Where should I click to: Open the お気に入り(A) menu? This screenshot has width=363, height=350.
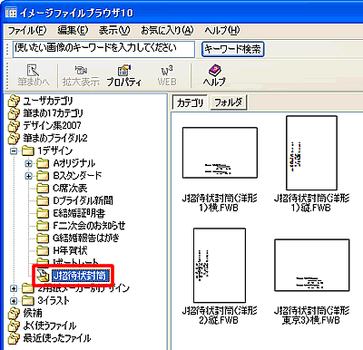167,30
